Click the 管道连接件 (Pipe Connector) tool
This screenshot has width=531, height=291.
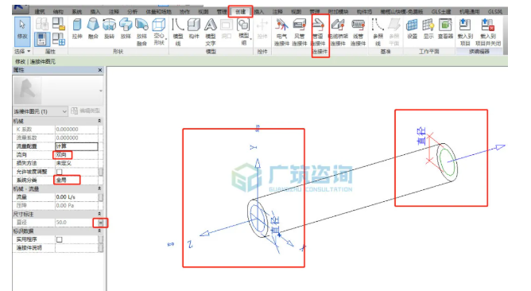pyautogui.click(x=318, y=32)
